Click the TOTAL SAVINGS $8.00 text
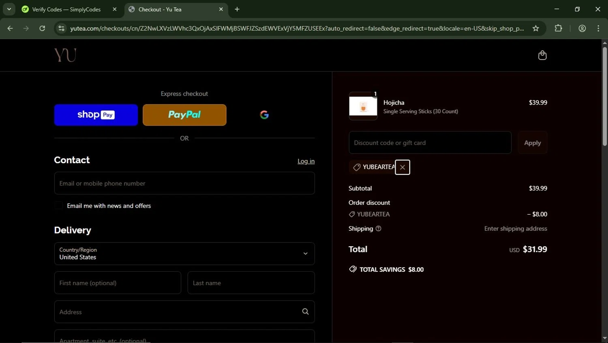This screenshot has height=343, width=608. pos(392,270)
